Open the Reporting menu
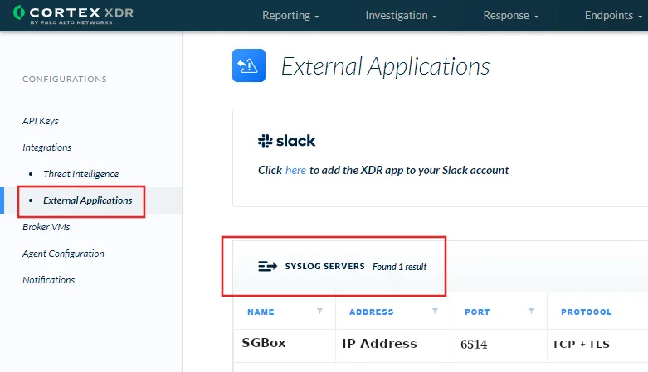Screen dimensions: 648x372 [x=290, y=15]
